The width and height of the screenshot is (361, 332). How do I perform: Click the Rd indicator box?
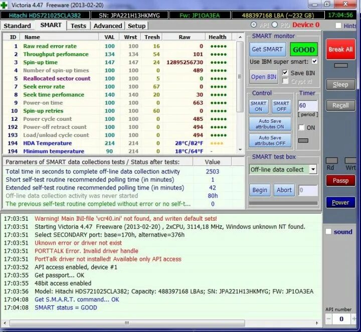pos(331,160)
